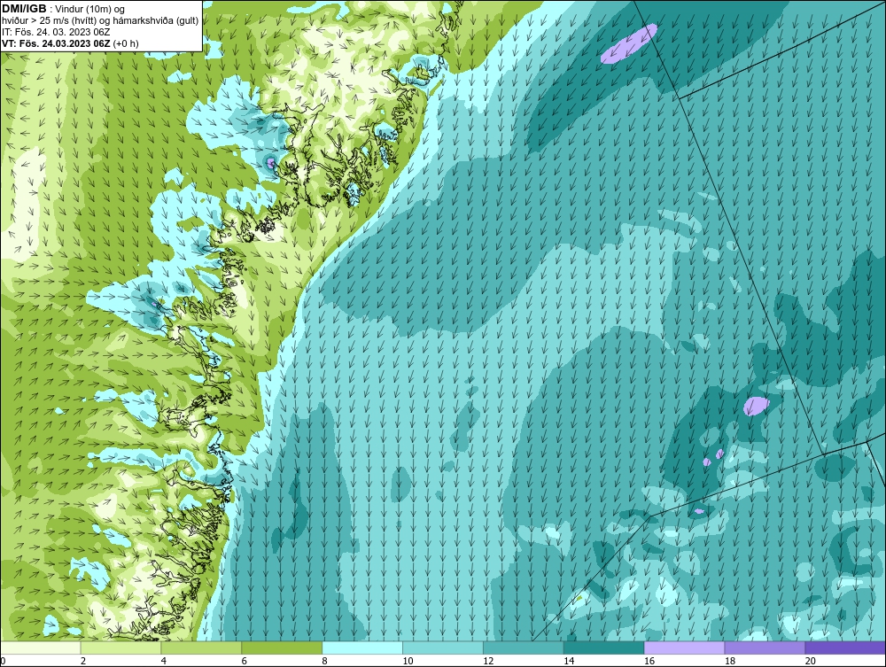Click the 0–2 m/s pale legend swatch

41,648
